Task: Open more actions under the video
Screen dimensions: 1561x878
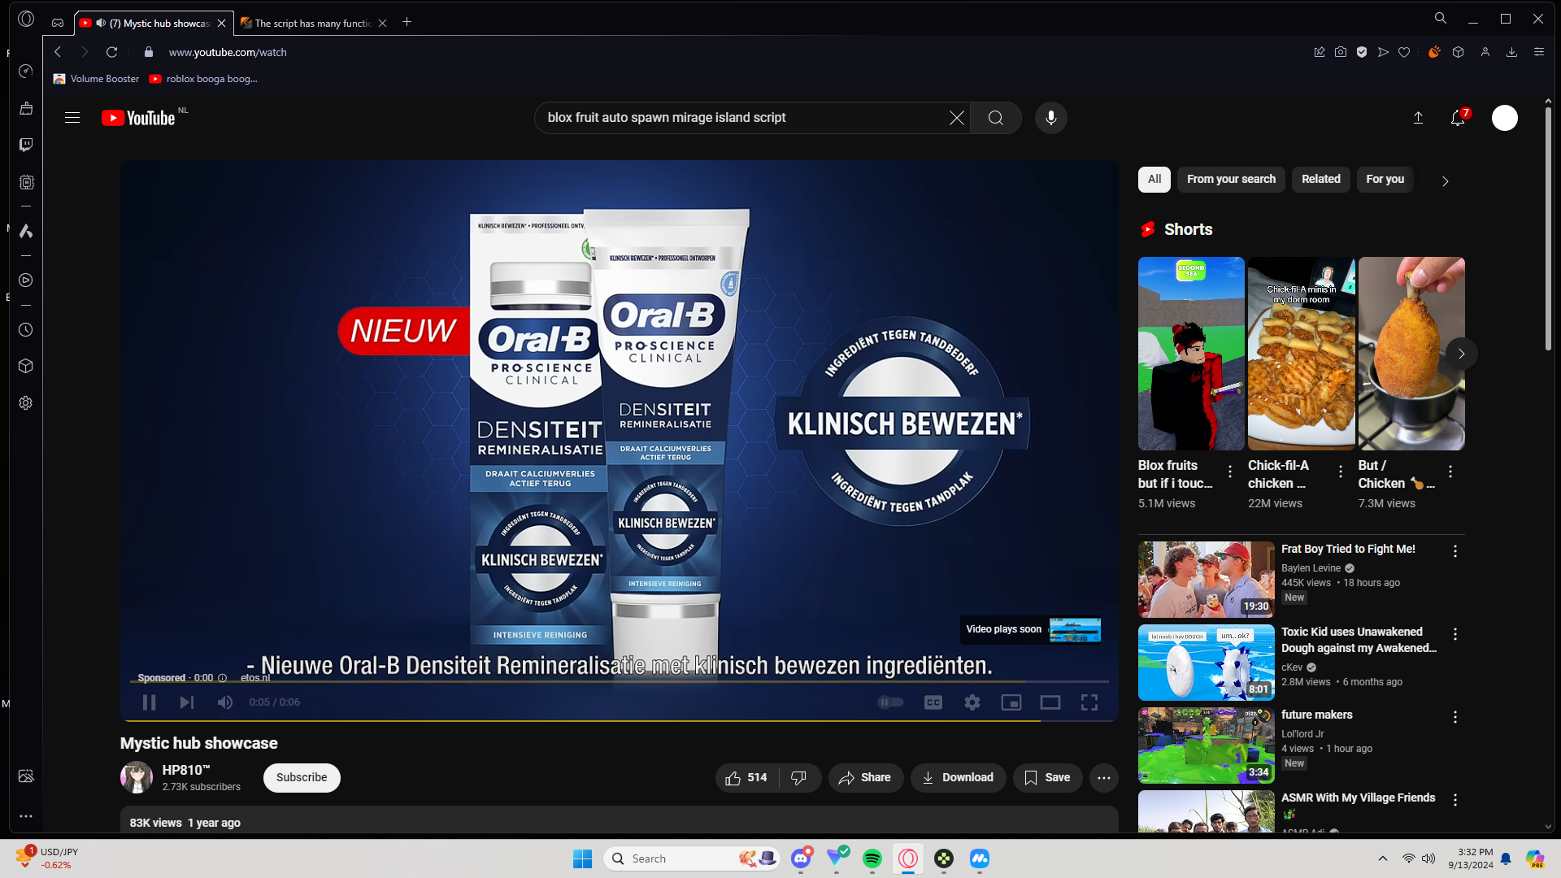Action: (x=1104, y=778)
